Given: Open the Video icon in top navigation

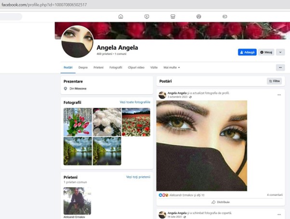Looking at the screenshot, I should 146,16.
